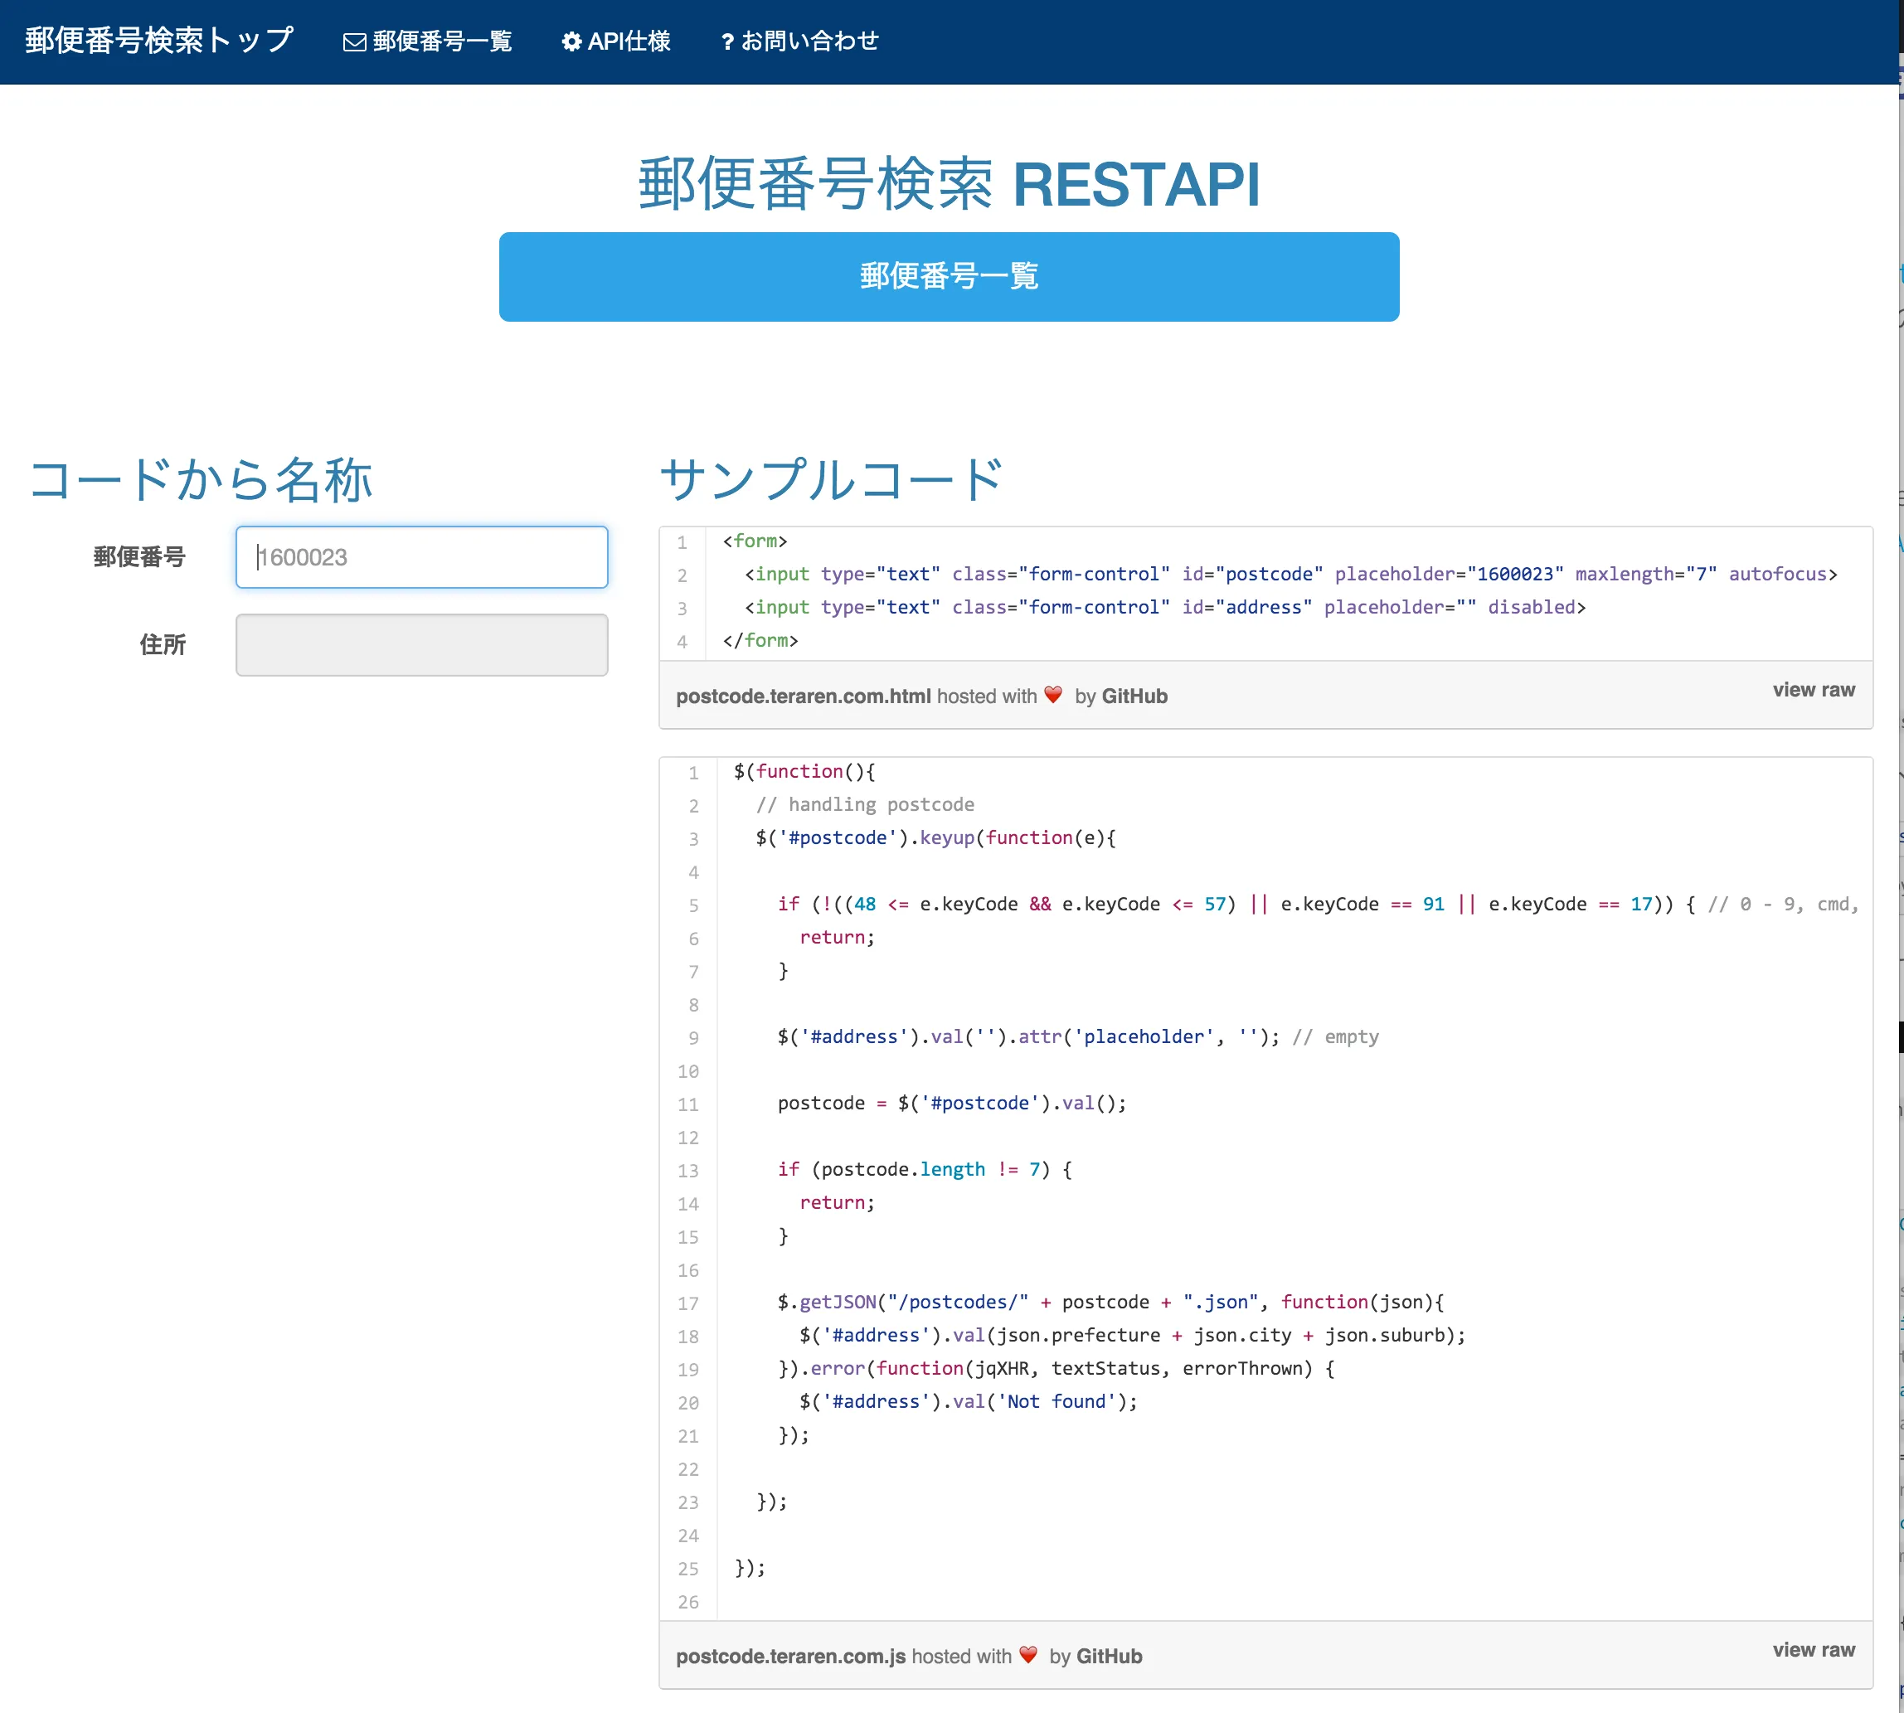Select 郵便番号検索トップ in the navigation bar

[158, 41]
